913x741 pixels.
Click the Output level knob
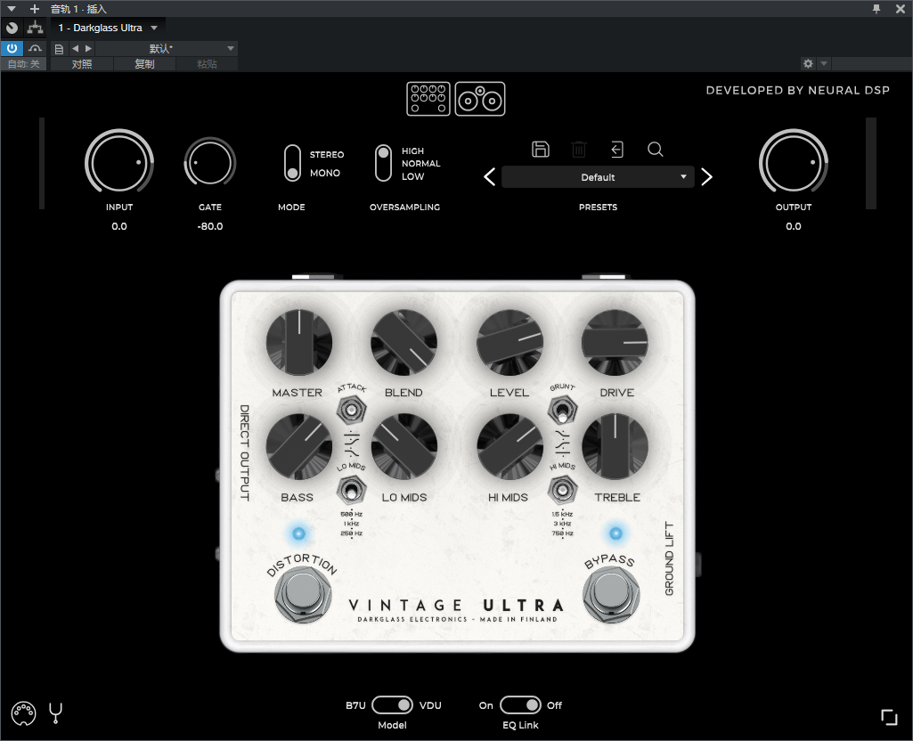point(793,162)
